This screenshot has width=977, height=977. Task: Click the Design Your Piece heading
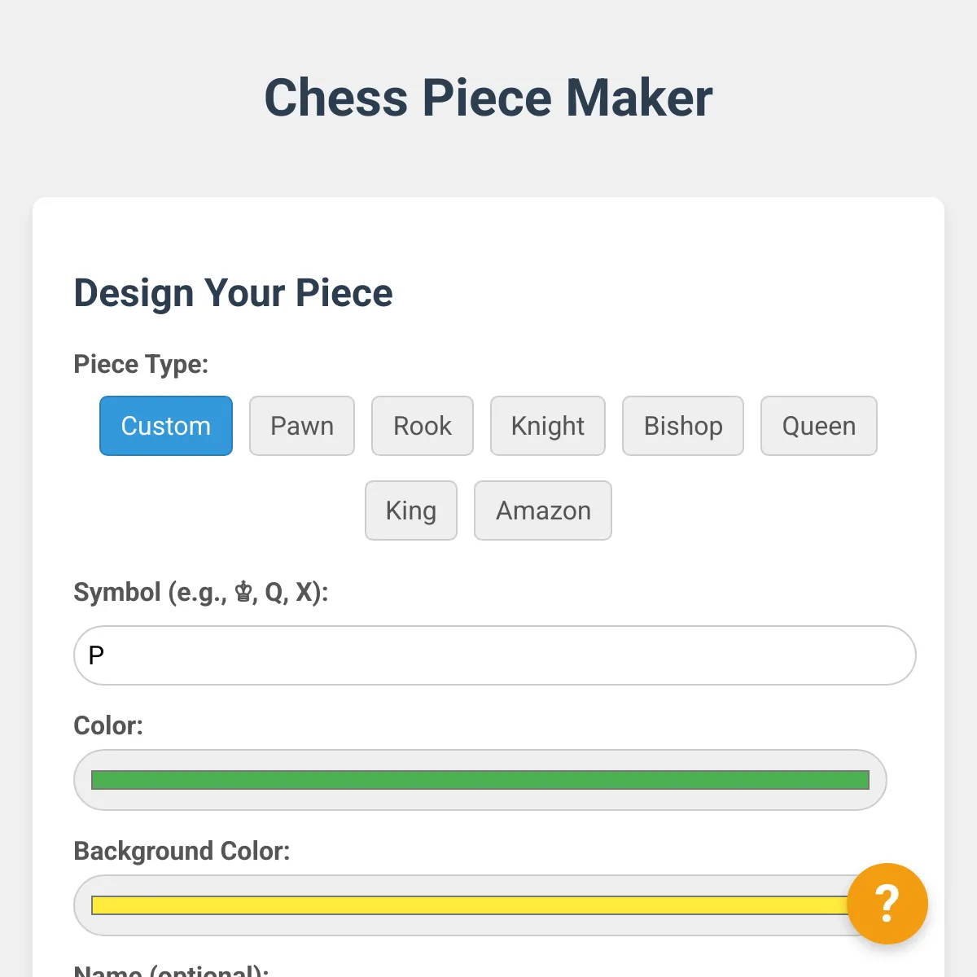(233, 293)
